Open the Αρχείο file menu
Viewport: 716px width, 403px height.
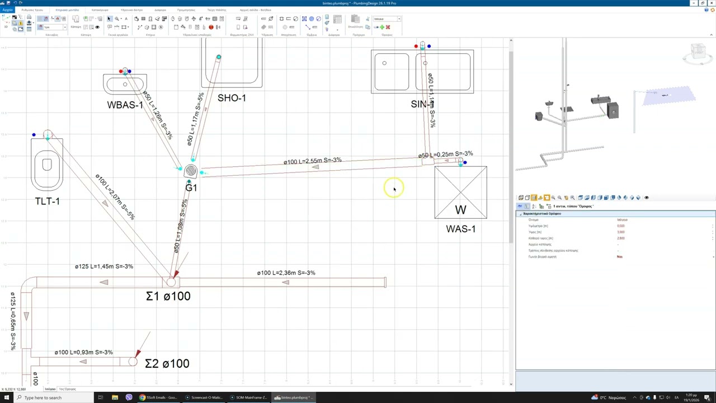click(x=7, y=10)
